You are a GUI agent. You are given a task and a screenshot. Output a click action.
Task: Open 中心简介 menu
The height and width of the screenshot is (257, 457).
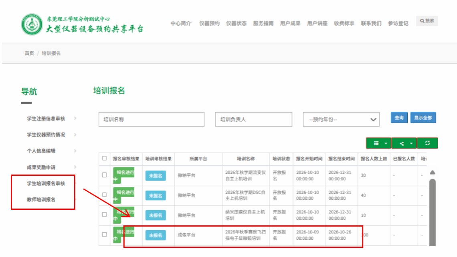coord(181,23)
